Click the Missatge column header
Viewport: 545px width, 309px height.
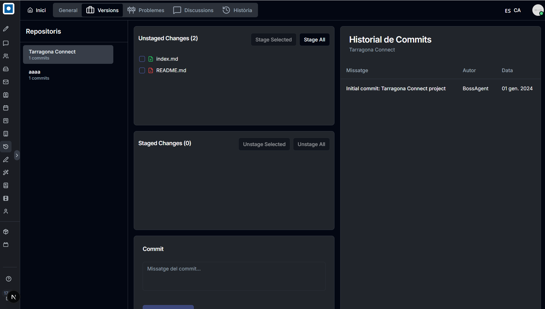357,70
